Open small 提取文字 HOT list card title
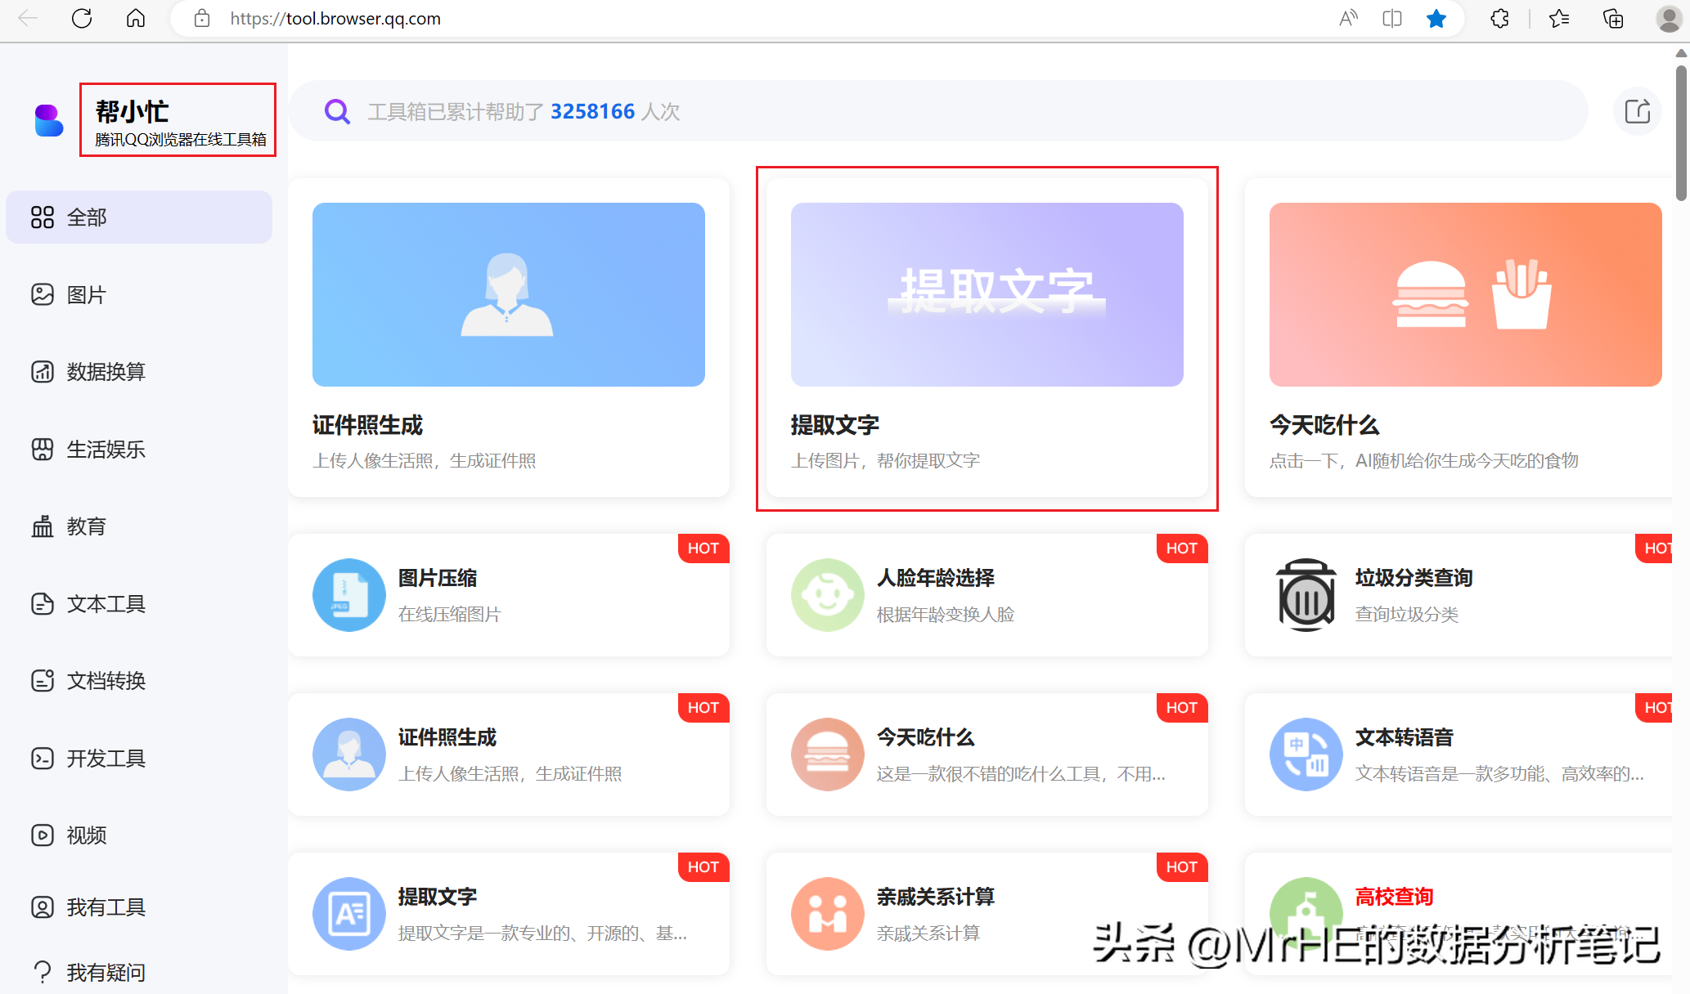1690x994 pixels. click(438, 897)
